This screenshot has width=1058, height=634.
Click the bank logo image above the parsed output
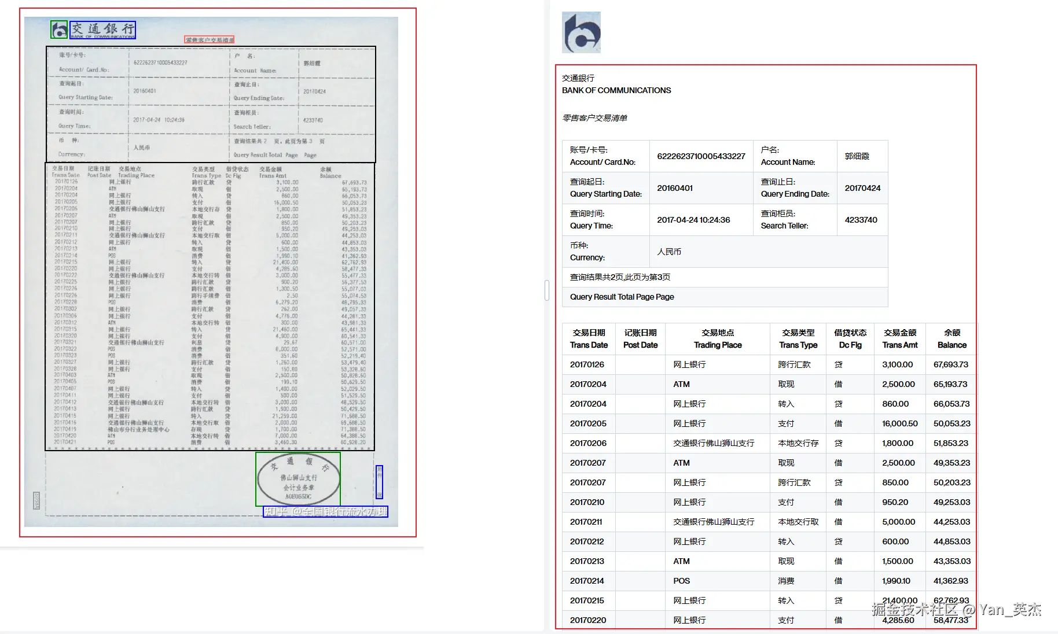[581, 32]
